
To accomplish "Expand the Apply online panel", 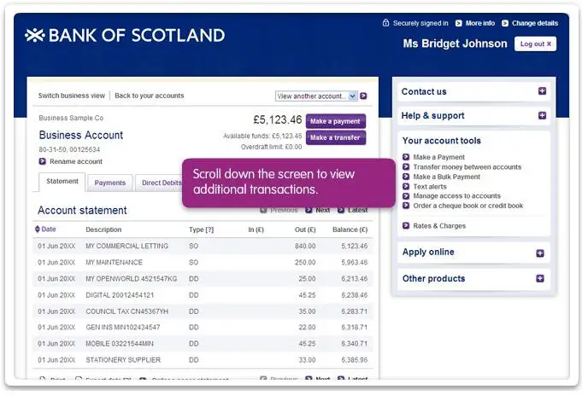I will pos(540,253).
